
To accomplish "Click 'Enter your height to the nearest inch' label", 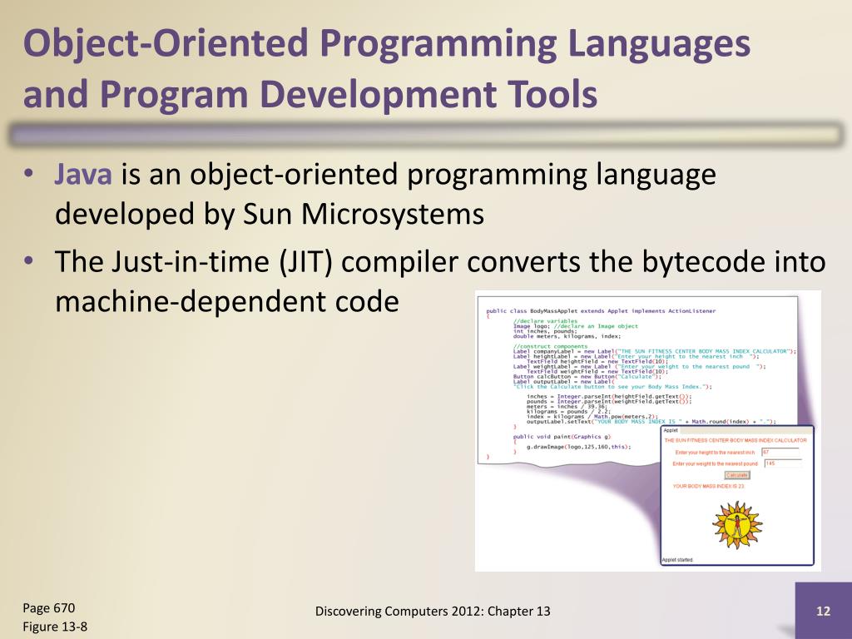I will (x=715, y=452).
